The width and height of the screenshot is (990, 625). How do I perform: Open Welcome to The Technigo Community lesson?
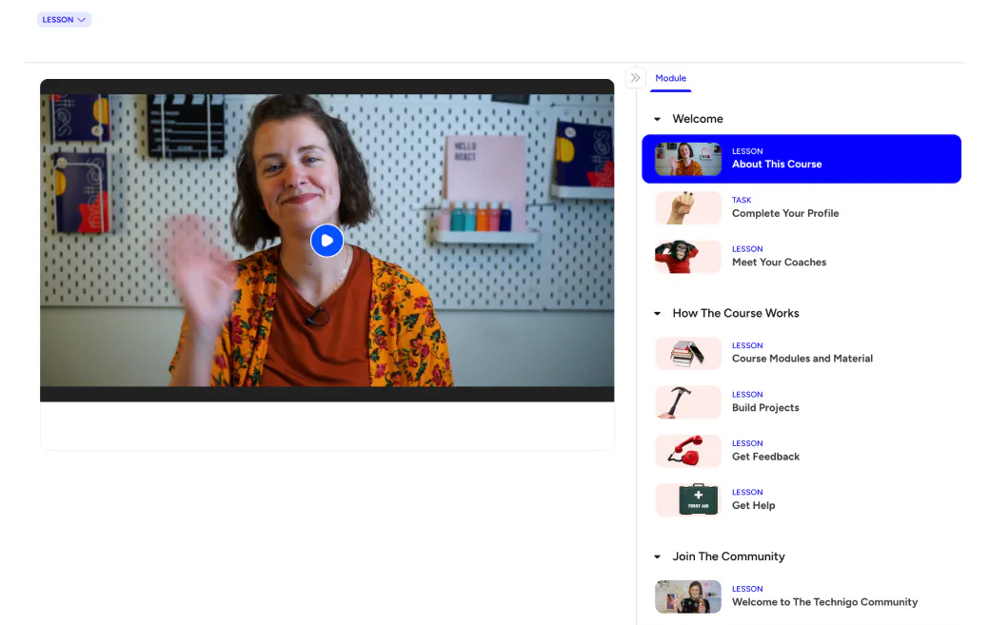[x=802, y=596]
